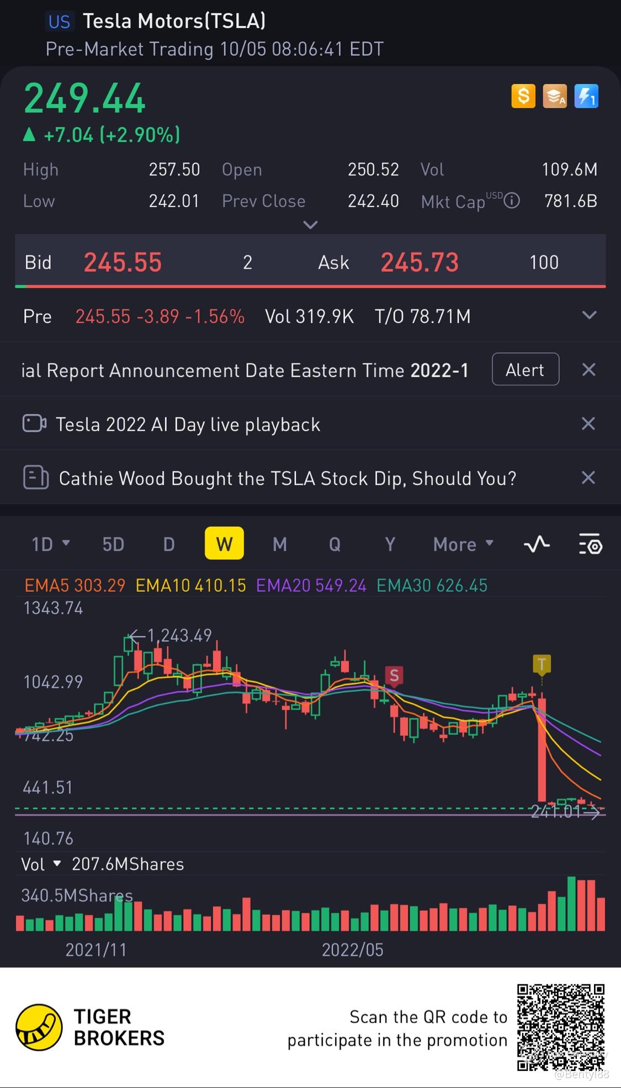The image size is (621, 1088).
Task: Tap the 1,243.49 high price annotation
Action: (x=179, y=635)
